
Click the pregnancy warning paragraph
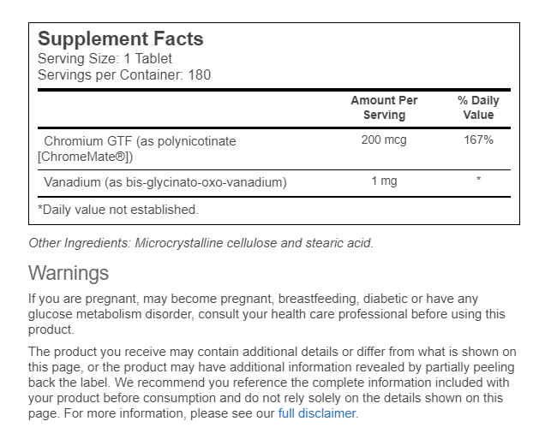pyautogui.click(x=266, y=314)
